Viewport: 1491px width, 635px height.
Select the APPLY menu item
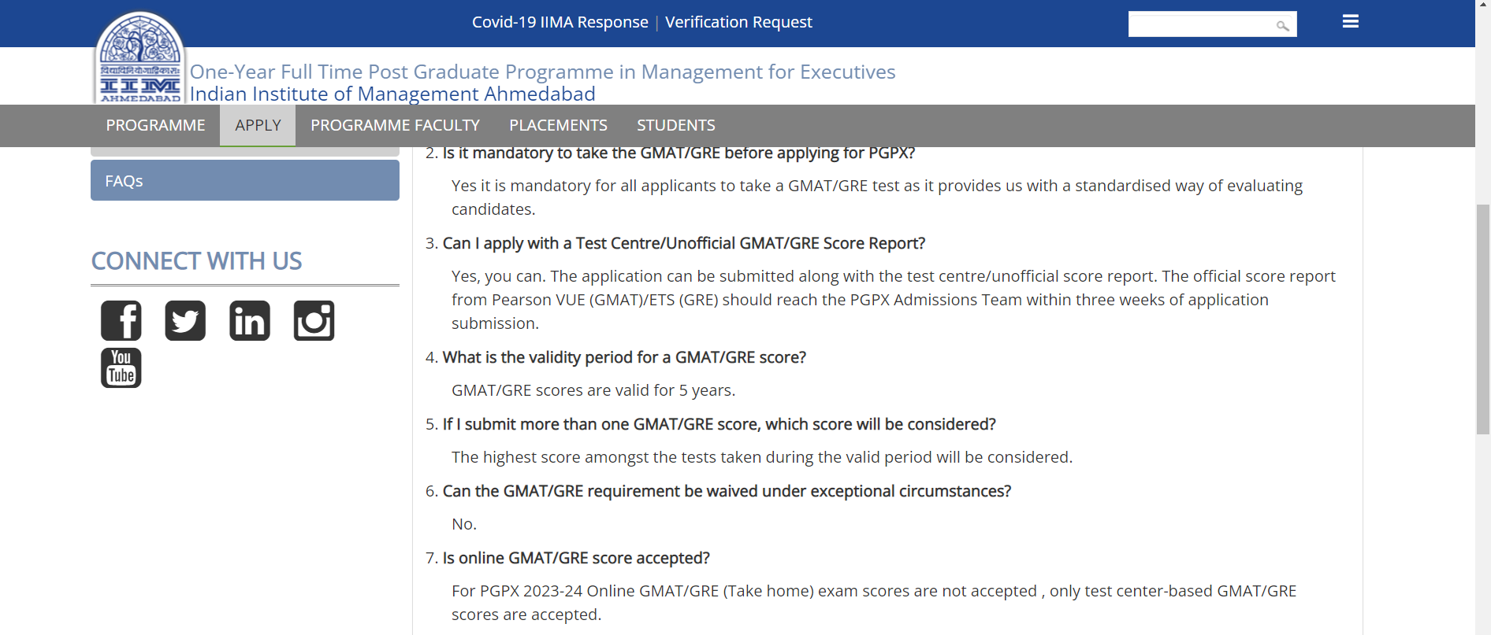coord(258,126)
